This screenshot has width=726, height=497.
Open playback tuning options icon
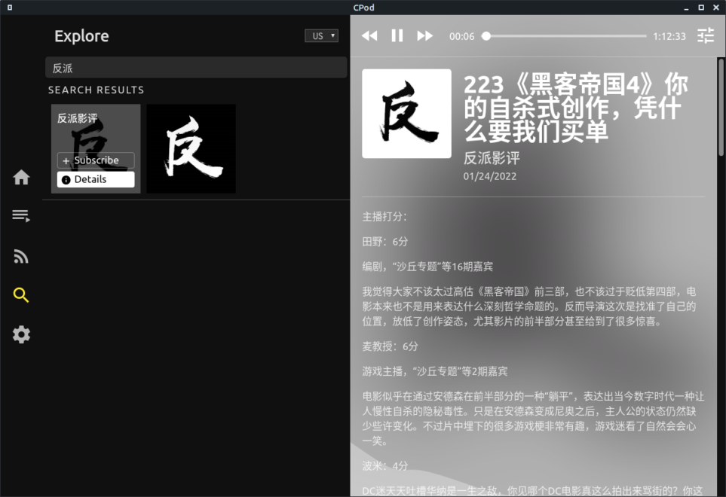coord(706,35)
